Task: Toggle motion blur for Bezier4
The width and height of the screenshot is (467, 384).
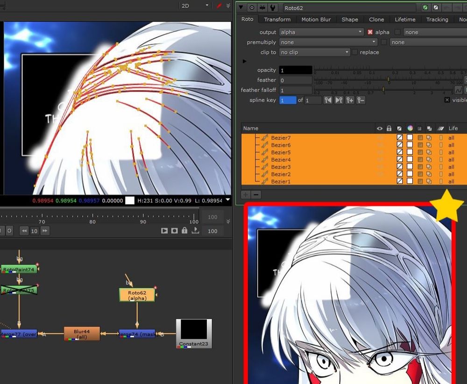Action: point(441,159)
